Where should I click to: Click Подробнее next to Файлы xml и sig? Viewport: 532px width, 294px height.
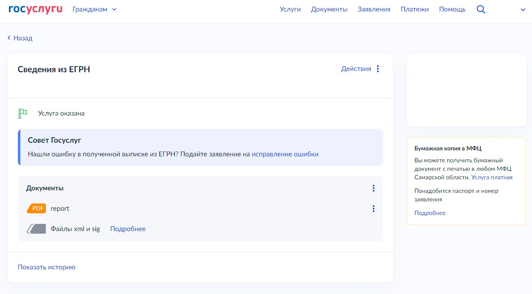pos(128,229)
